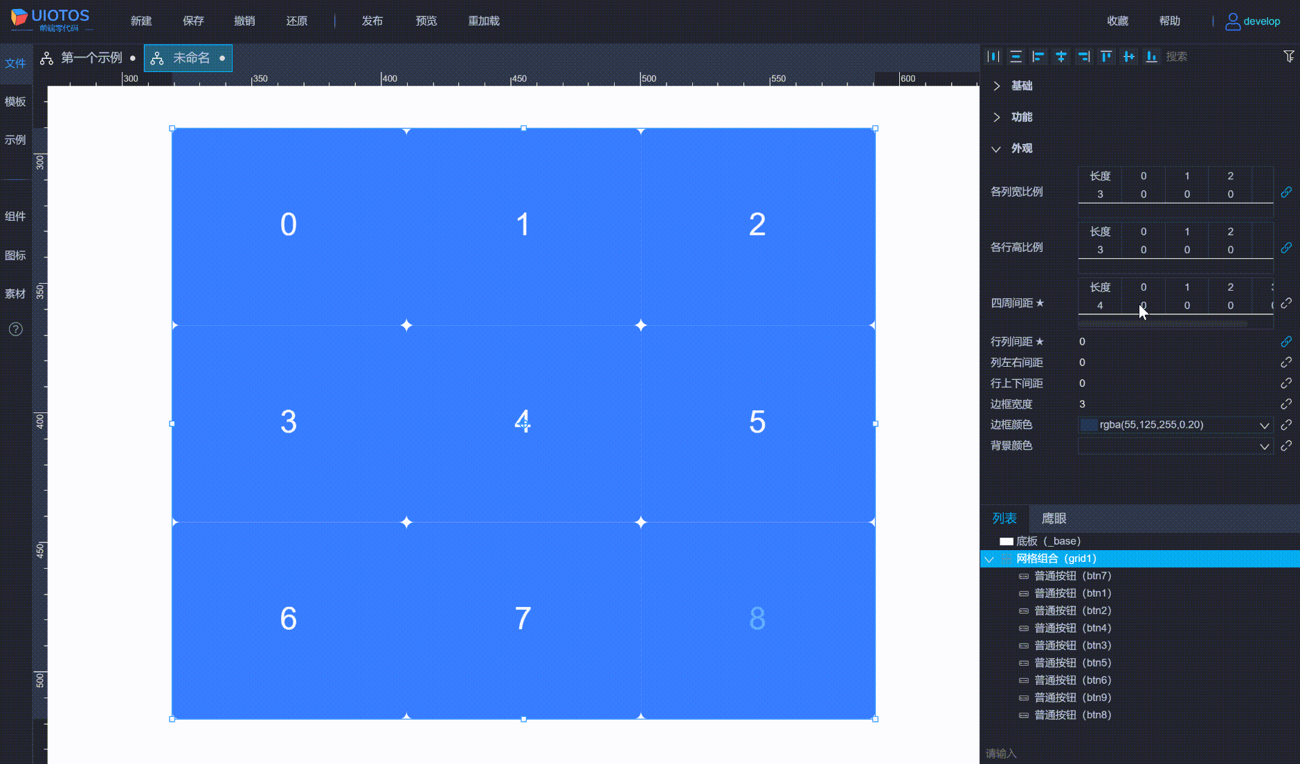Click the distribute horizontally icon
Image resolution: width=1300 pixels, height=764 pixels.
tap(993, 57)
